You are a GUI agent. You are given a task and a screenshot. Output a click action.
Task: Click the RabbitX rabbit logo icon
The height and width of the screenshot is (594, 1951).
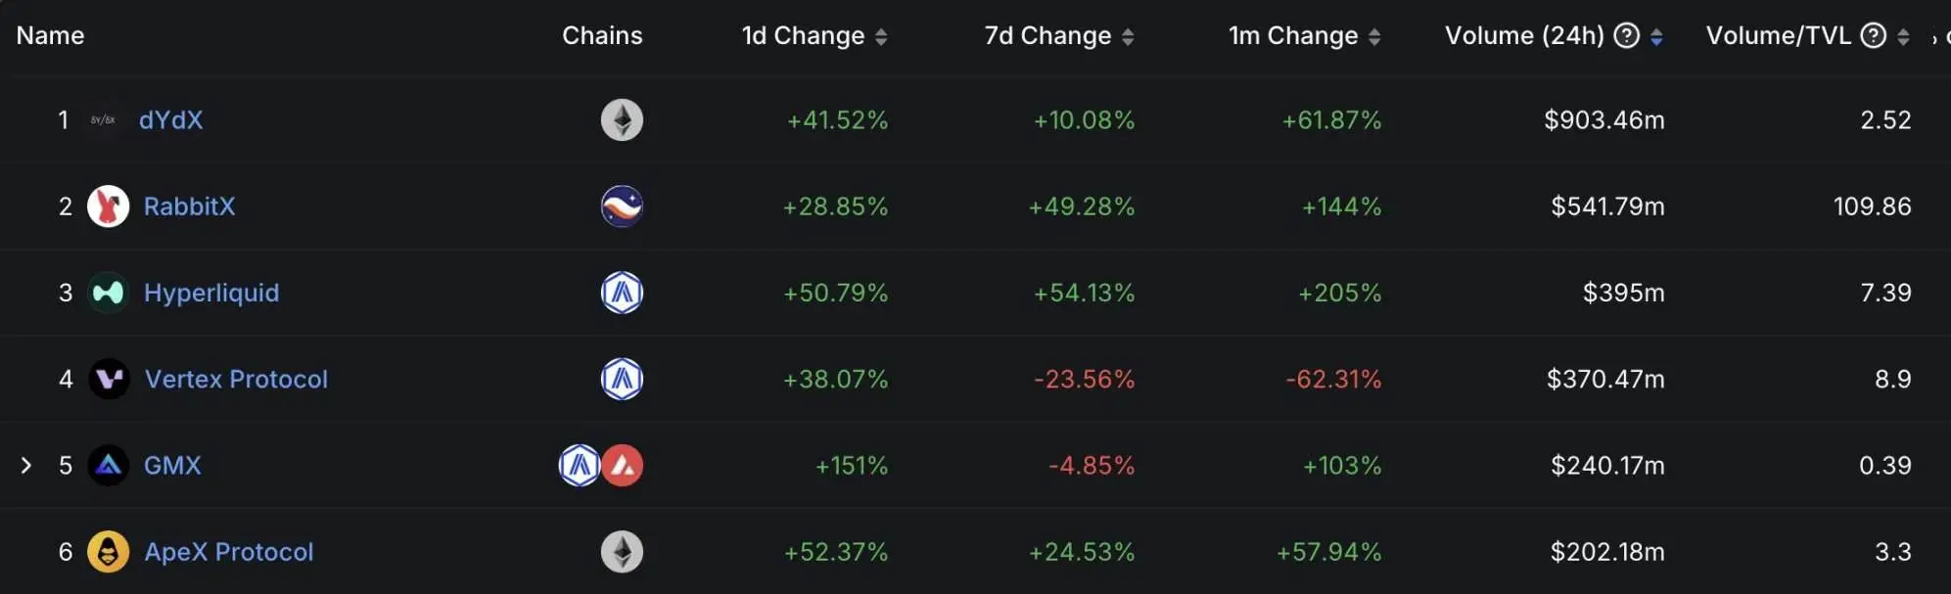coord(109,206)
